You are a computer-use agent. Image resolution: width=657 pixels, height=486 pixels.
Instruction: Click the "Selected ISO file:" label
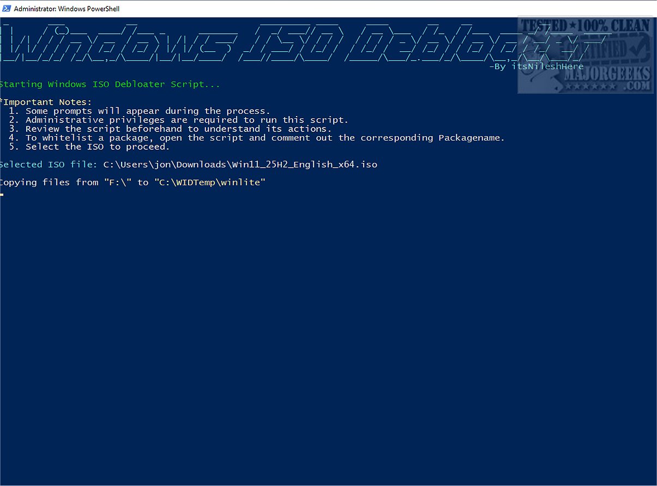click(49, 165)
